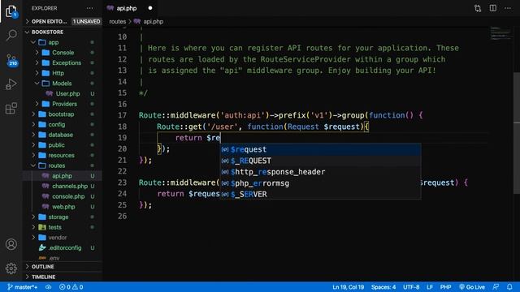Viewport: 520px width, 292px height.
Task: Choose $_REQUEST autocomplete suggestion
Action: pyautogui.click(x=321, y=161)
